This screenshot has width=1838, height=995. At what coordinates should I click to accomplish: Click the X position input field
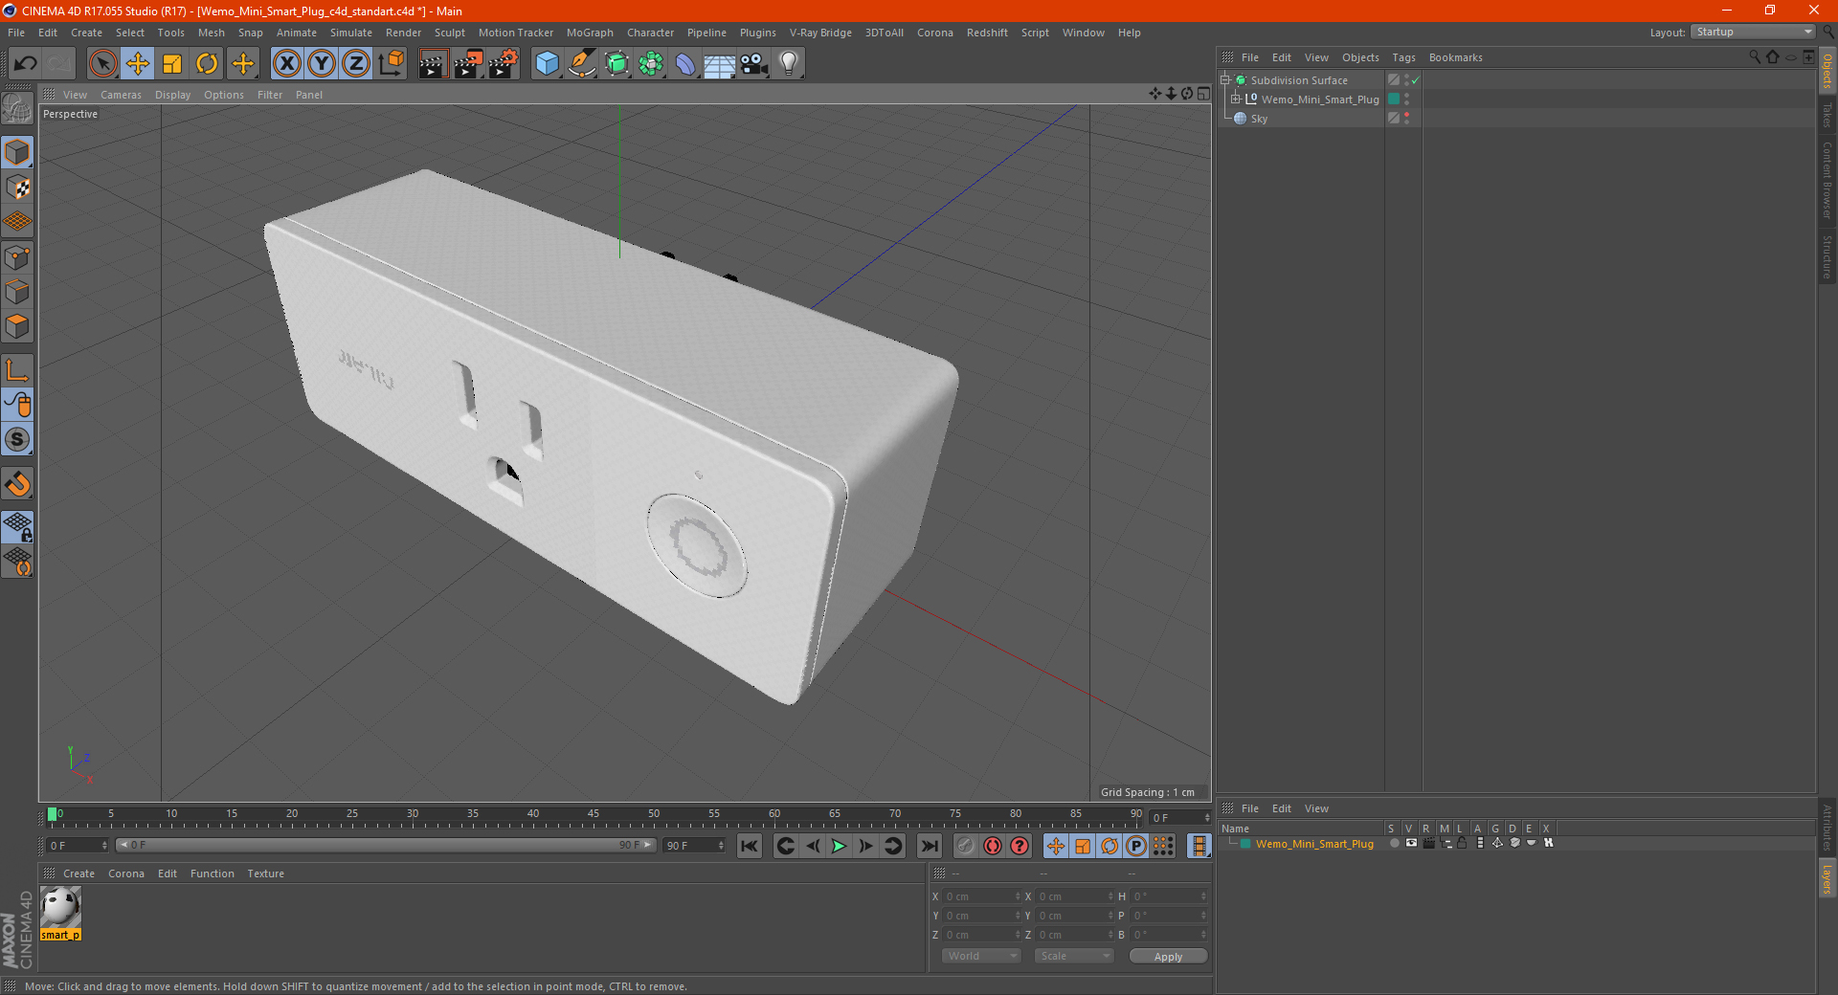[x=983, y=897]
